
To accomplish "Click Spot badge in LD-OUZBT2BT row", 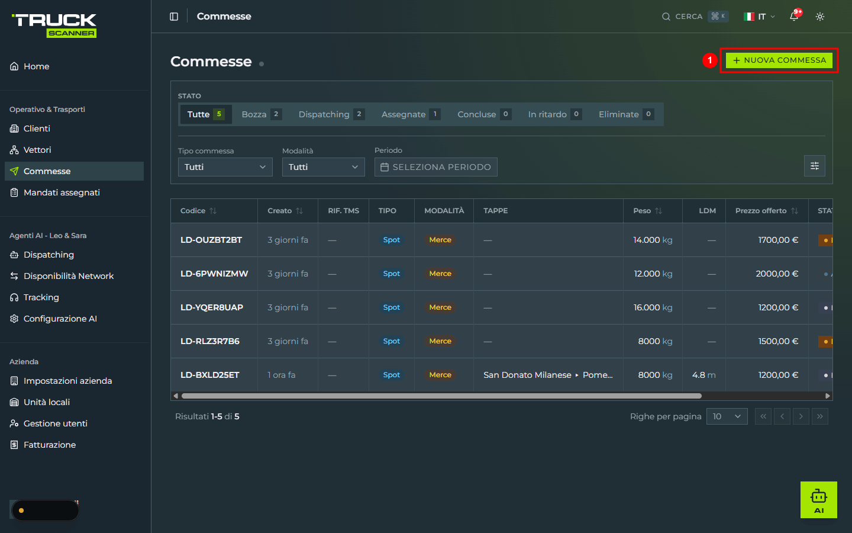I will (392, 240).
